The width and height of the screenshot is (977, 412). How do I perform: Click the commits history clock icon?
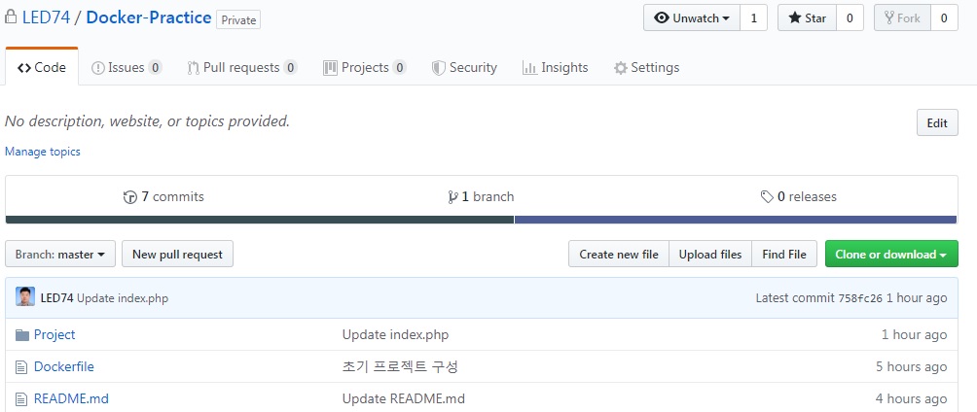point(130,197)
